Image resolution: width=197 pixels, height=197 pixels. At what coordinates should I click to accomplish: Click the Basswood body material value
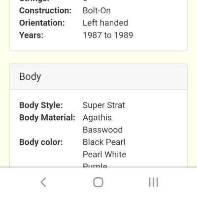(102, 130)
